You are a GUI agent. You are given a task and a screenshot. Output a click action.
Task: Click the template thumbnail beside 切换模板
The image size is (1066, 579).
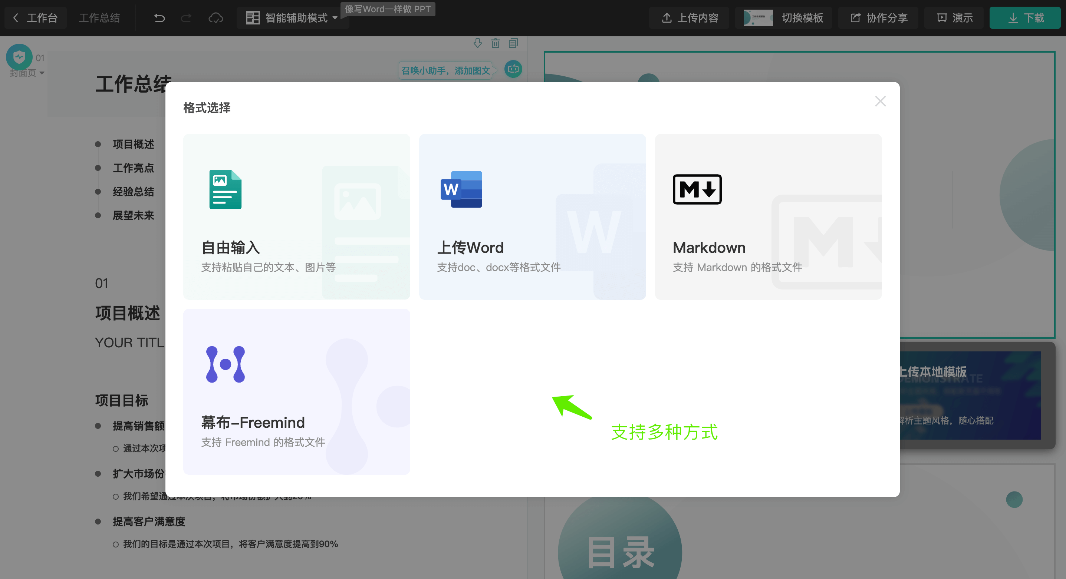tap(758, 18)
